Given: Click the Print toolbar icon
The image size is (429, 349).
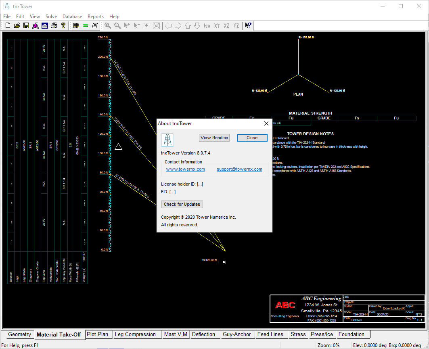Looking at the screenshot, I should pos(54,25).
